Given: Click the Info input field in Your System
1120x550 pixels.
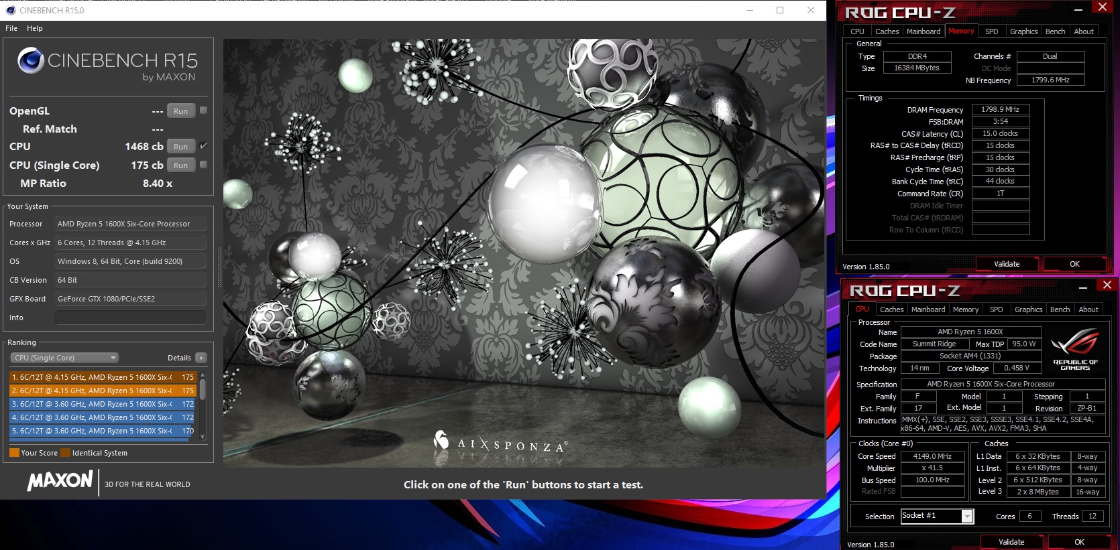Looking at the screenshot, I should coord(130,318).
